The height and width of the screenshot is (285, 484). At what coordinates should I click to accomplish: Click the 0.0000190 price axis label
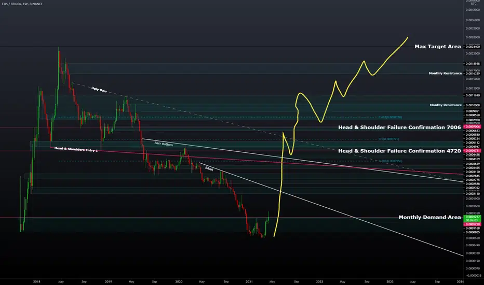click(x=473, y=261)
